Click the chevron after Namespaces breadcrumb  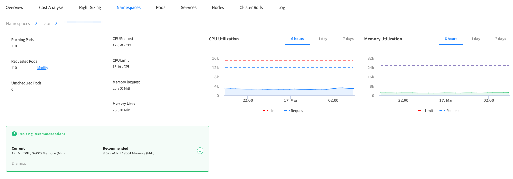(36, 23)
